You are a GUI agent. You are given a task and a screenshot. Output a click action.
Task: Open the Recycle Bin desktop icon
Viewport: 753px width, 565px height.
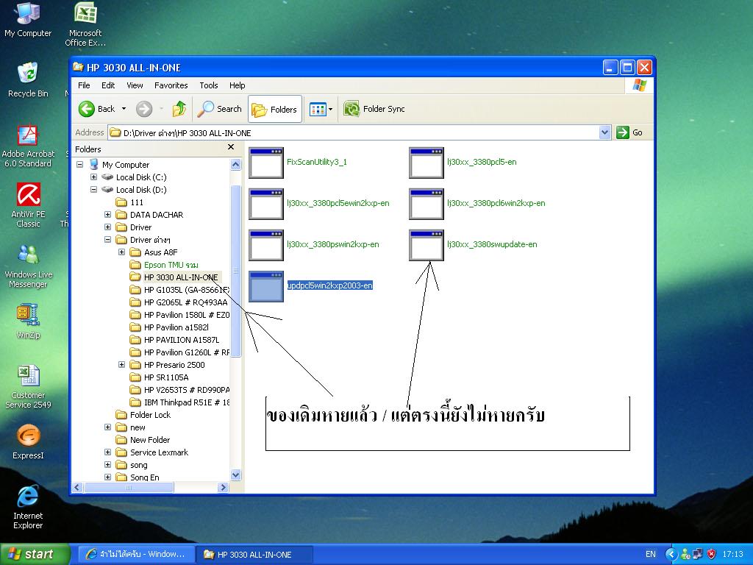[x=28, y=79]
